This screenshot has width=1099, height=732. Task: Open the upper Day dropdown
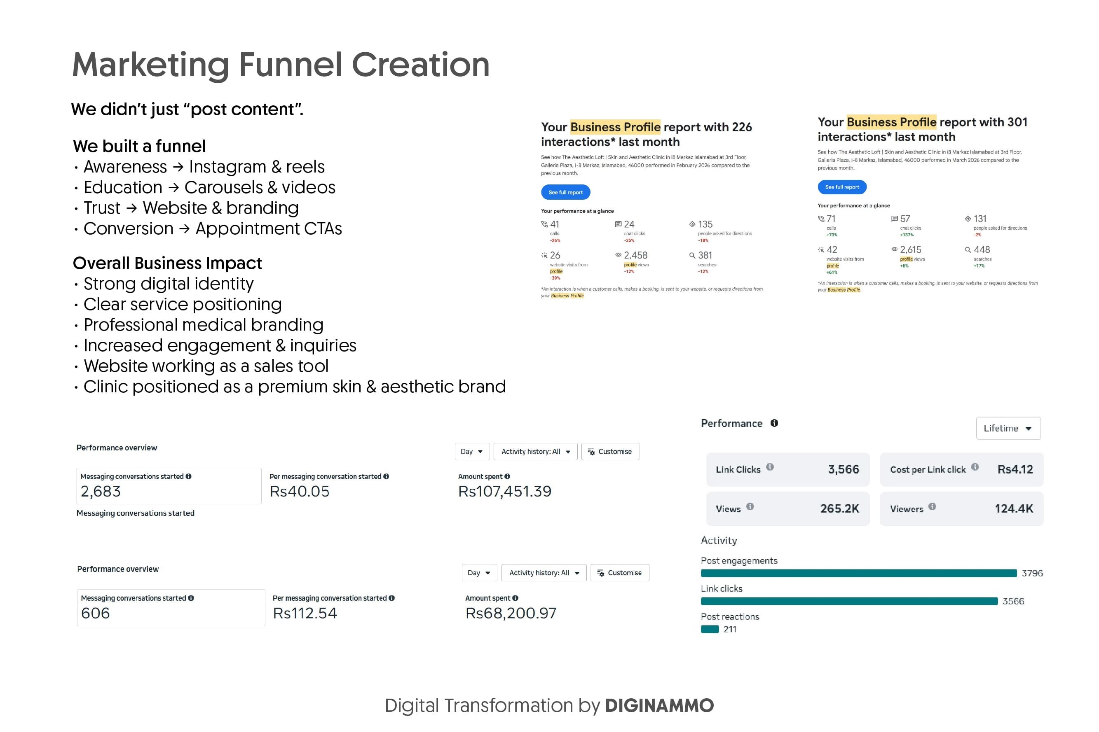click(x=472, y=452)
